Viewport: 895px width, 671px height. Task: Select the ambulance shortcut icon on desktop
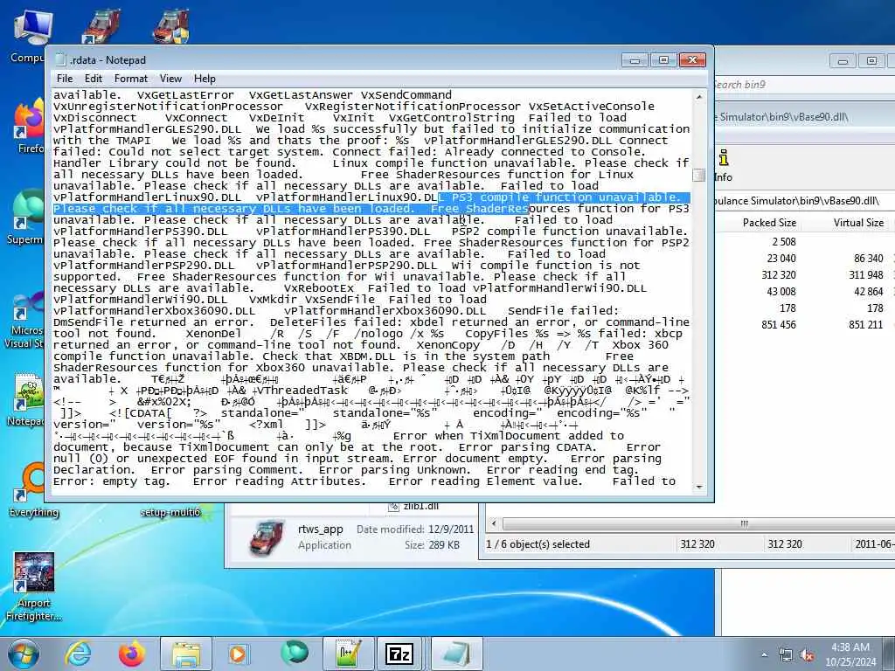pos(101,25)
